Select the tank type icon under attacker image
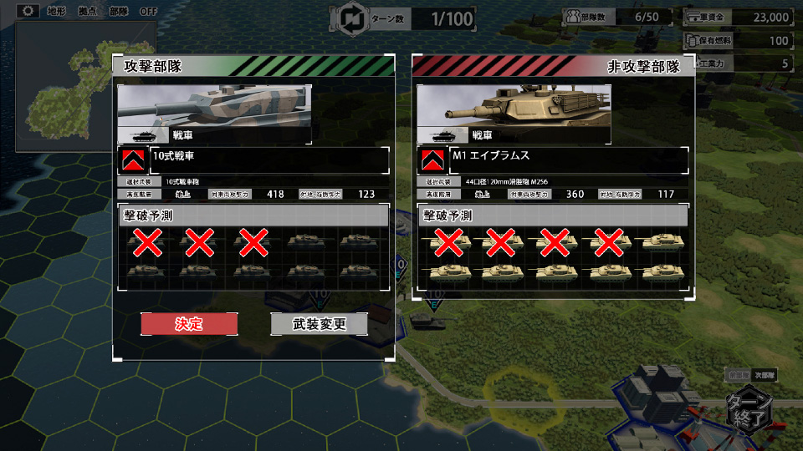This screenshot has height=451, width=803. click(143, 135)
